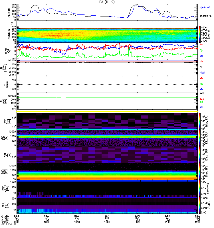Click the FBK edc12 mV/m color bar

(200, 188)
